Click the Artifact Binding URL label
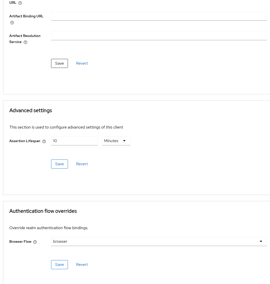Screen dimensions: 270x284 point(26,16)
